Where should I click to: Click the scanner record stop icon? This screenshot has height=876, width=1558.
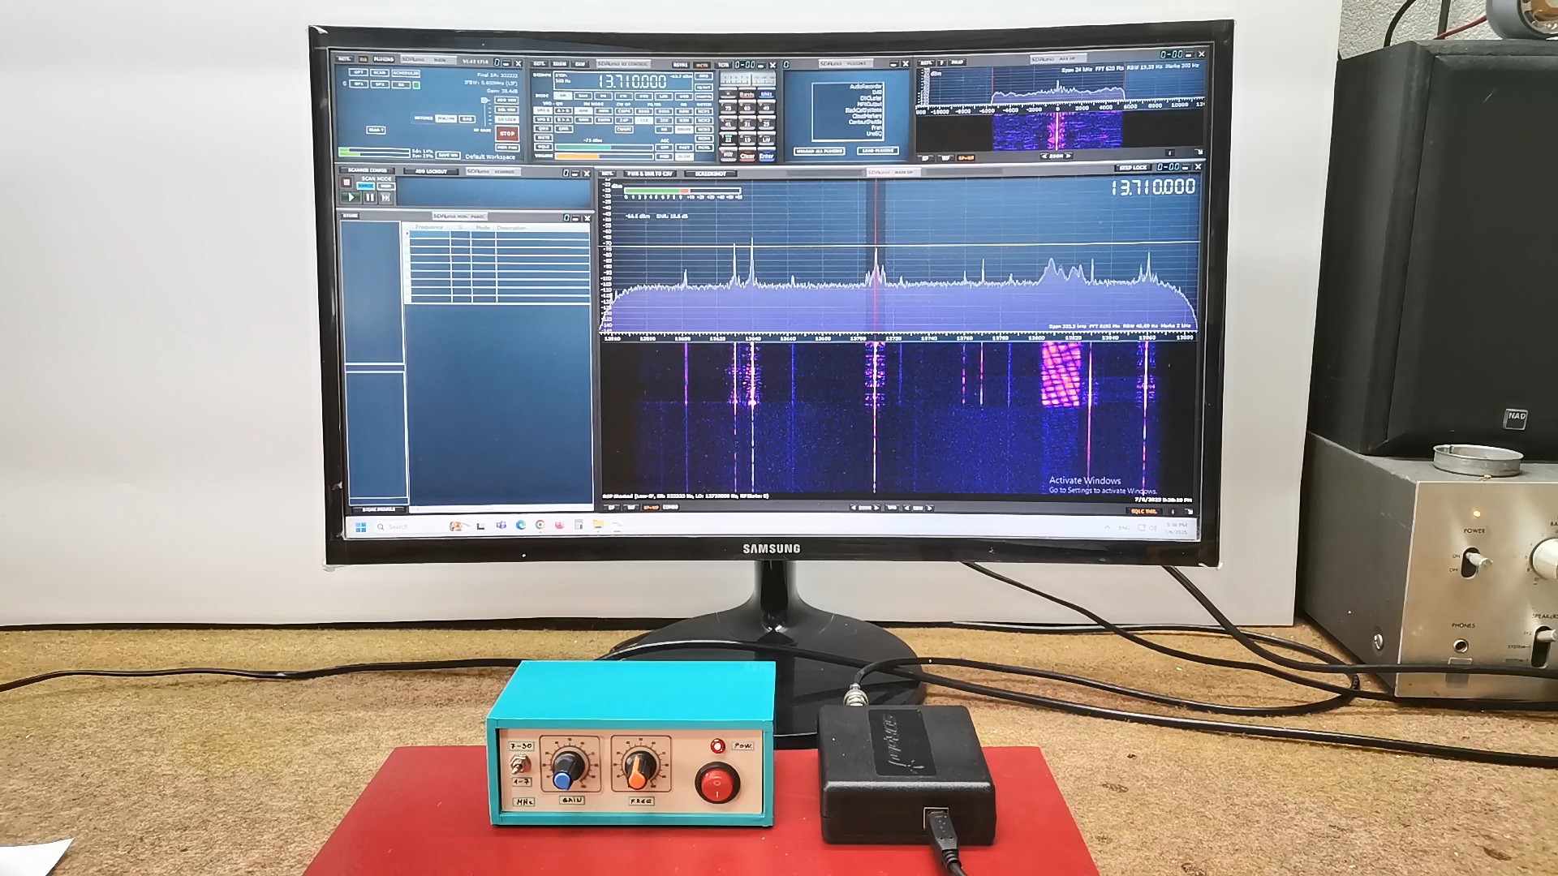[346, 182]
